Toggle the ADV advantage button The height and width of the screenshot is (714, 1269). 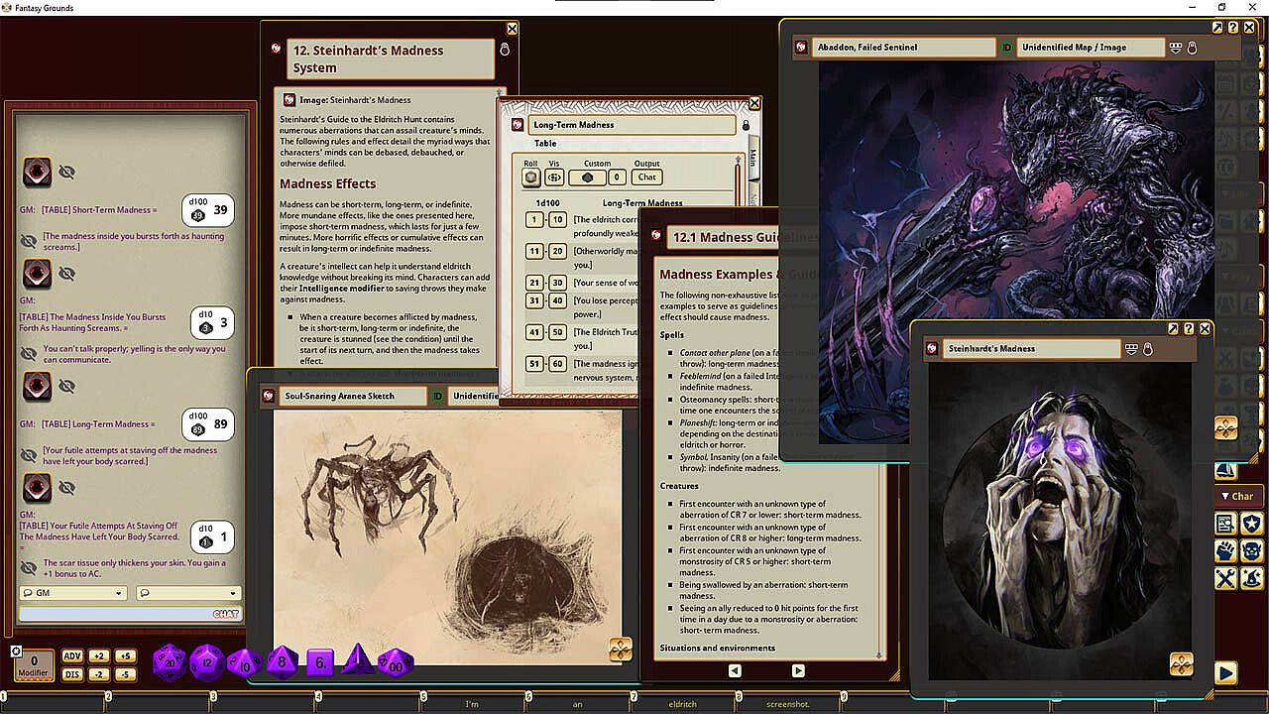click(72, 656)
